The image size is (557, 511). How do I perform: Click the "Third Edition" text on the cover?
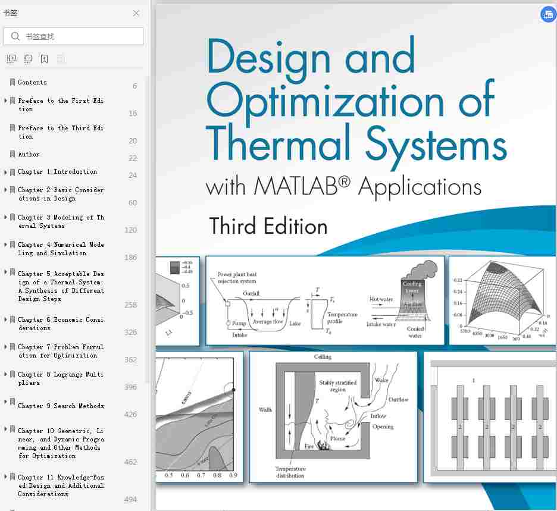[x=268, y=226]
